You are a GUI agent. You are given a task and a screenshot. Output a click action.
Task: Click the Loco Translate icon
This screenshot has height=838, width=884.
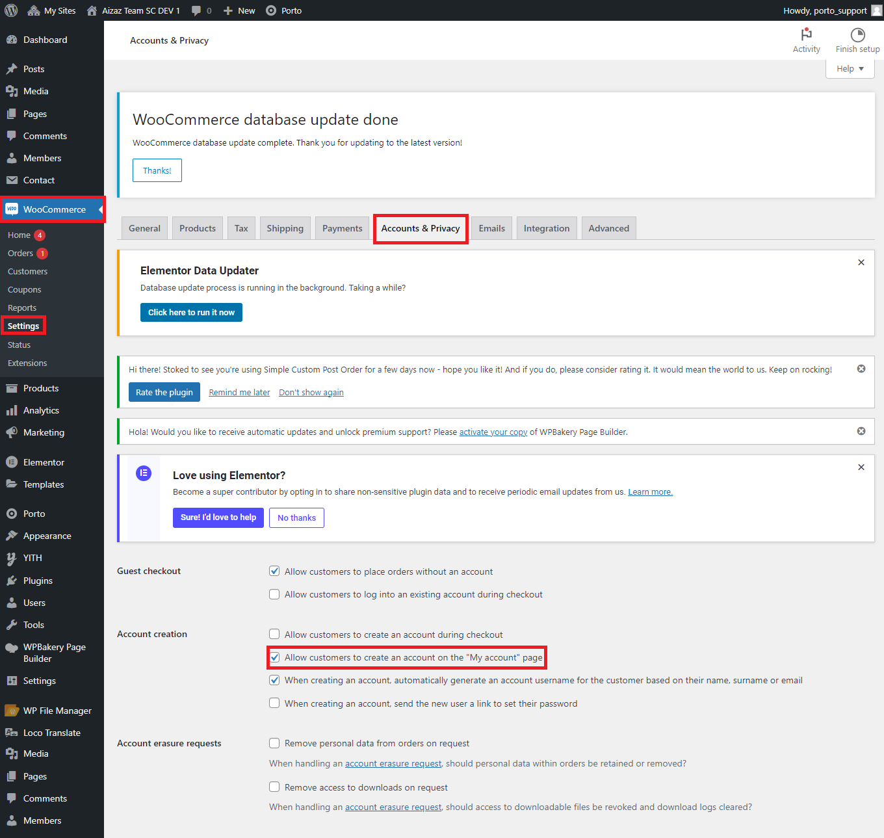click(12, 733)
